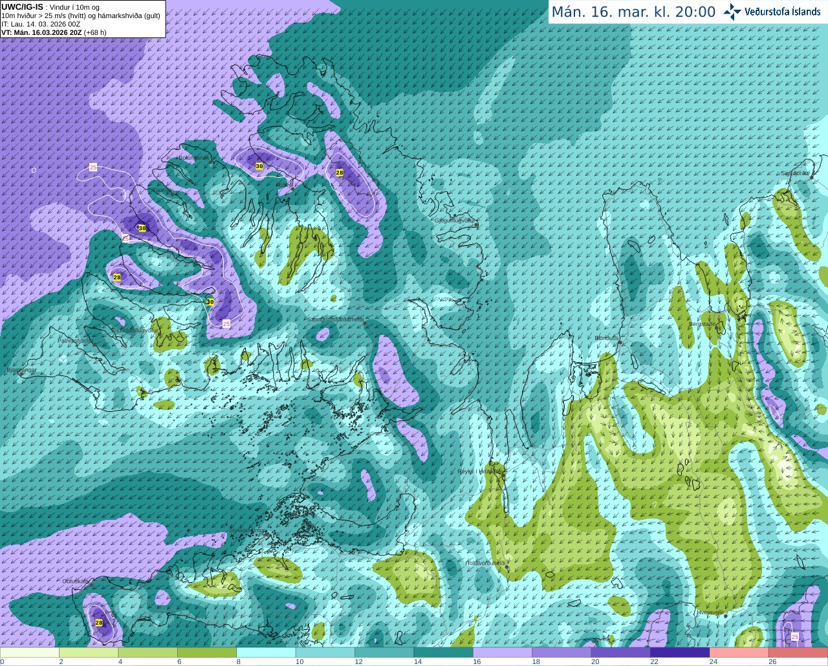The width and height of the screenshot is (828, 666).
Task: Click the Patreksfjörður station label
Action: coord(76,340)
